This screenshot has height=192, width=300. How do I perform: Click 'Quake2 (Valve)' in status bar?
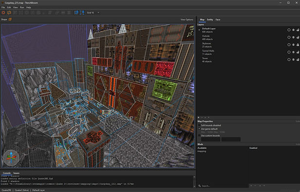click(22, 190)
